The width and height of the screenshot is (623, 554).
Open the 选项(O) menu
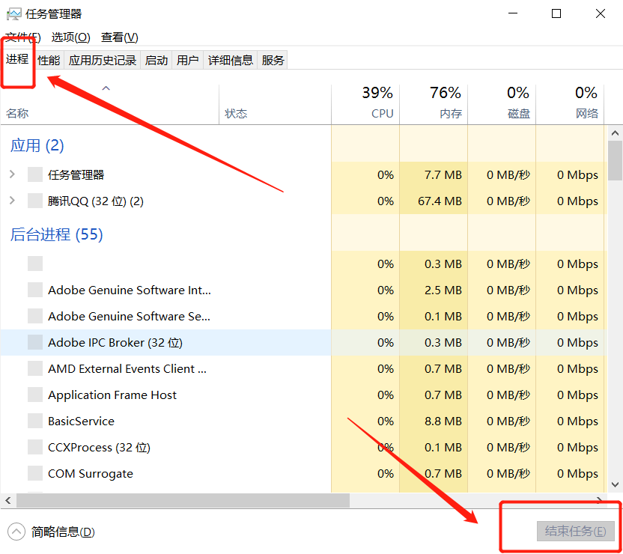[70, 37]
